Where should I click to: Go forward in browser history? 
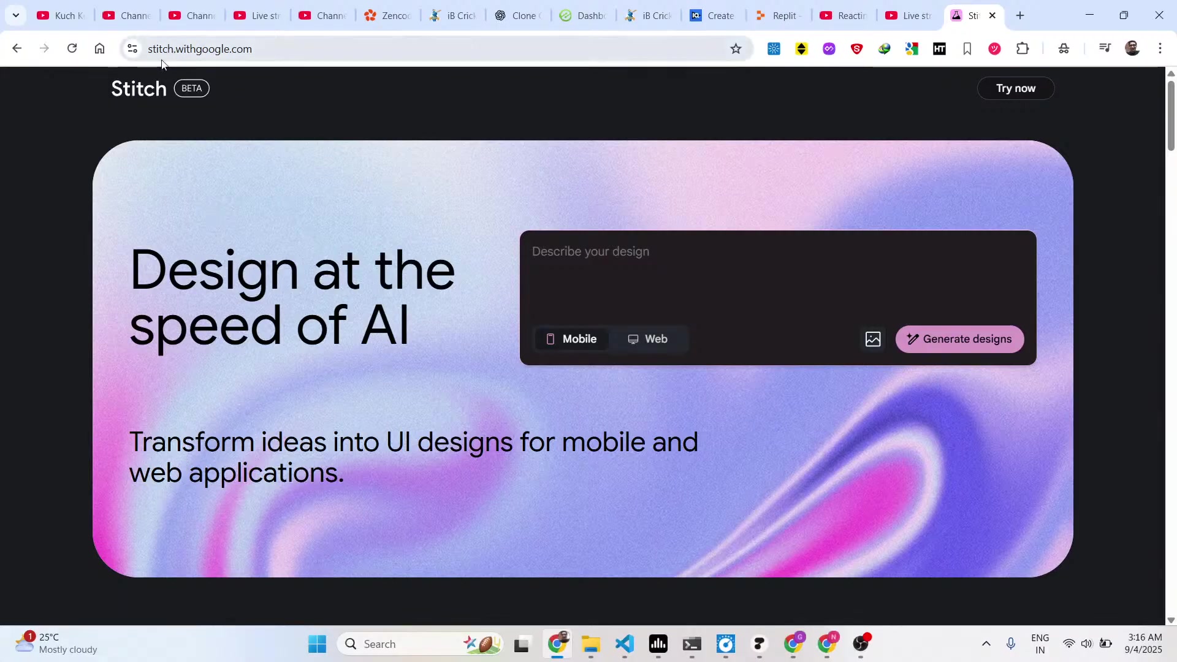pos(44,48)
